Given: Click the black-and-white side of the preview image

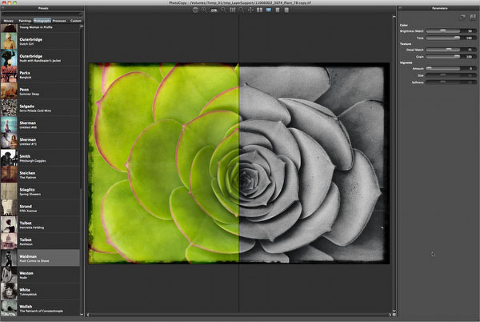Looking at the screenshot, I should 314,163.
